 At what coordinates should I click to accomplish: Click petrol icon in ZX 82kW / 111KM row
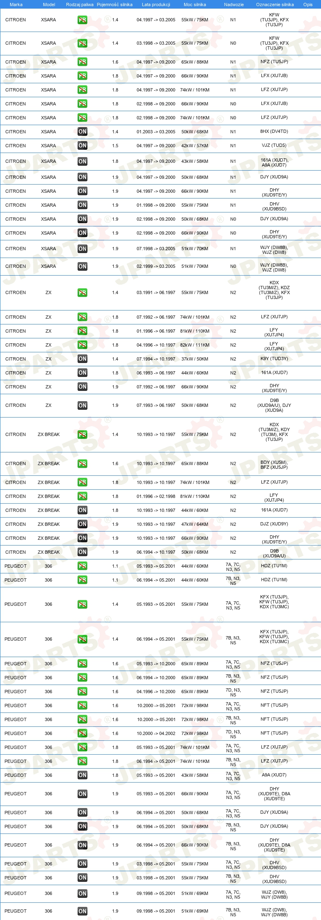83,345
